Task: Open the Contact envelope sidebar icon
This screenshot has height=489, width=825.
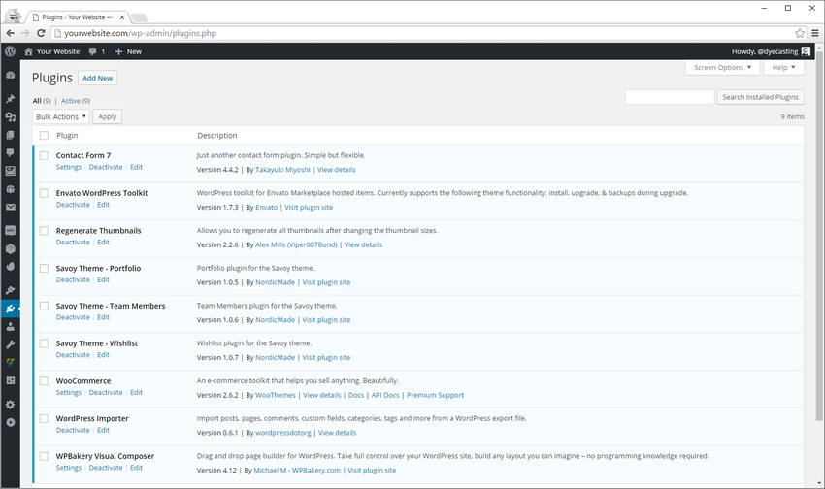Action: (10, 207)
